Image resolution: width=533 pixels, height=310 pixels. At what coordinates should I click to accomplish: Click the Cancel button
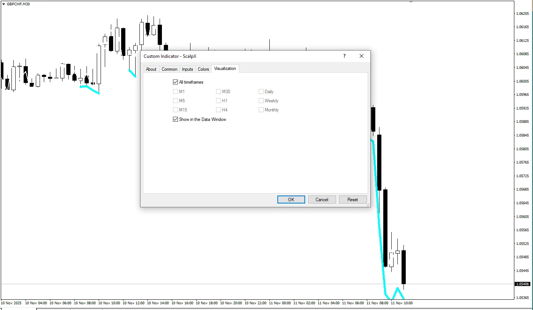(x=322, y=200)
